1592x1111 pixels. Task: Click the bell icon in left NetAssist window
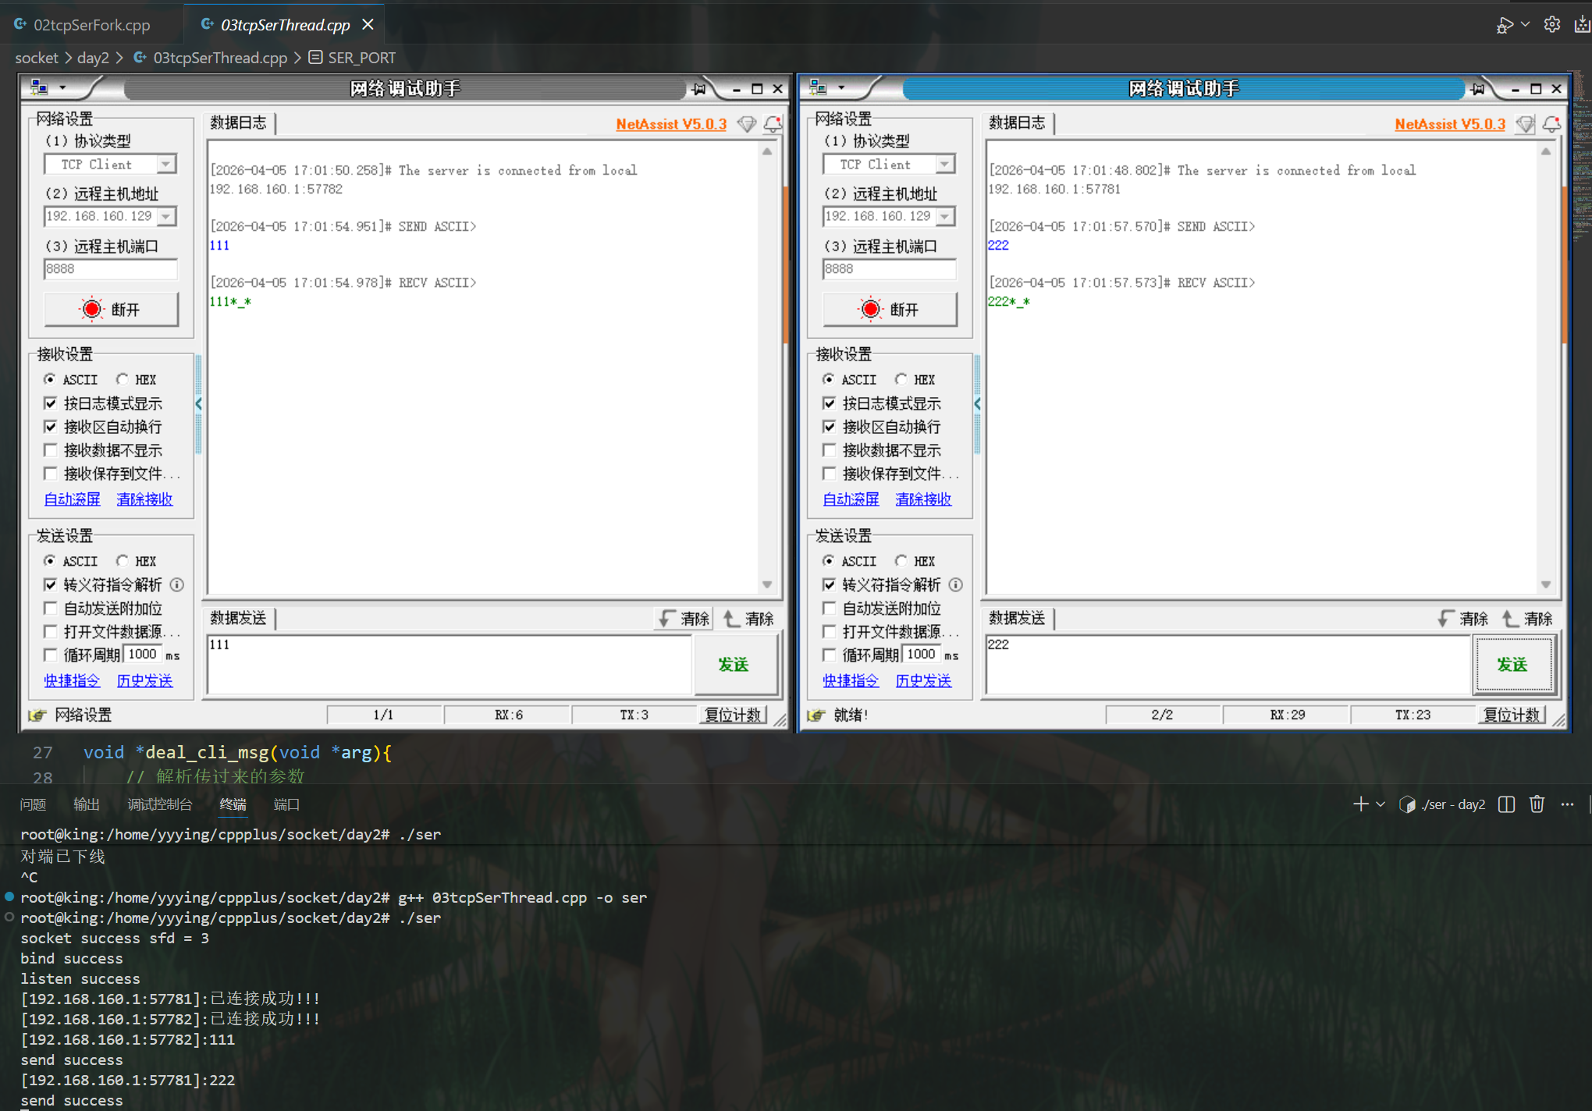click(x=773, y=123)
